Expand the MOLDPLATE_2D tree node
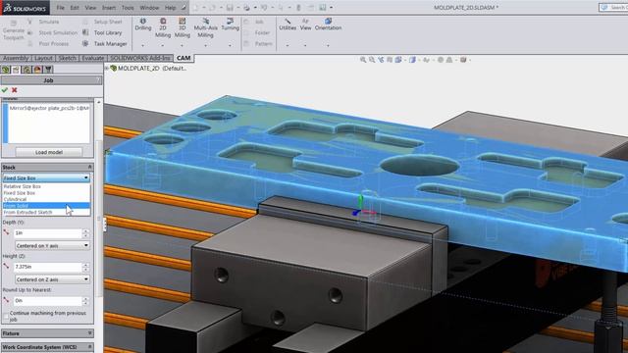 107,68
